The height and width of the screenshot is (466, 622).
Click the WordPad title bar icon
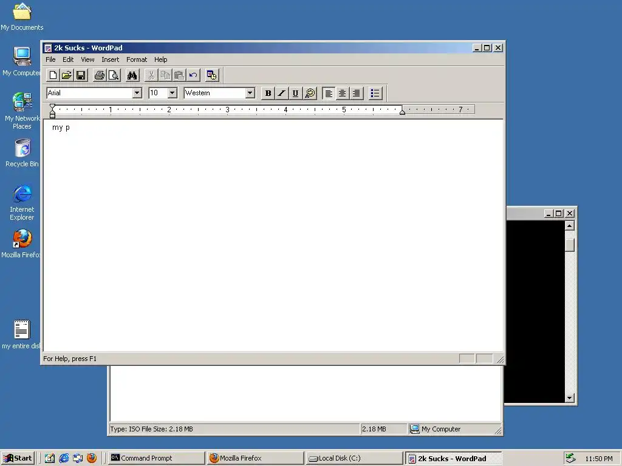pyautogui.click(x=48, y=48)
